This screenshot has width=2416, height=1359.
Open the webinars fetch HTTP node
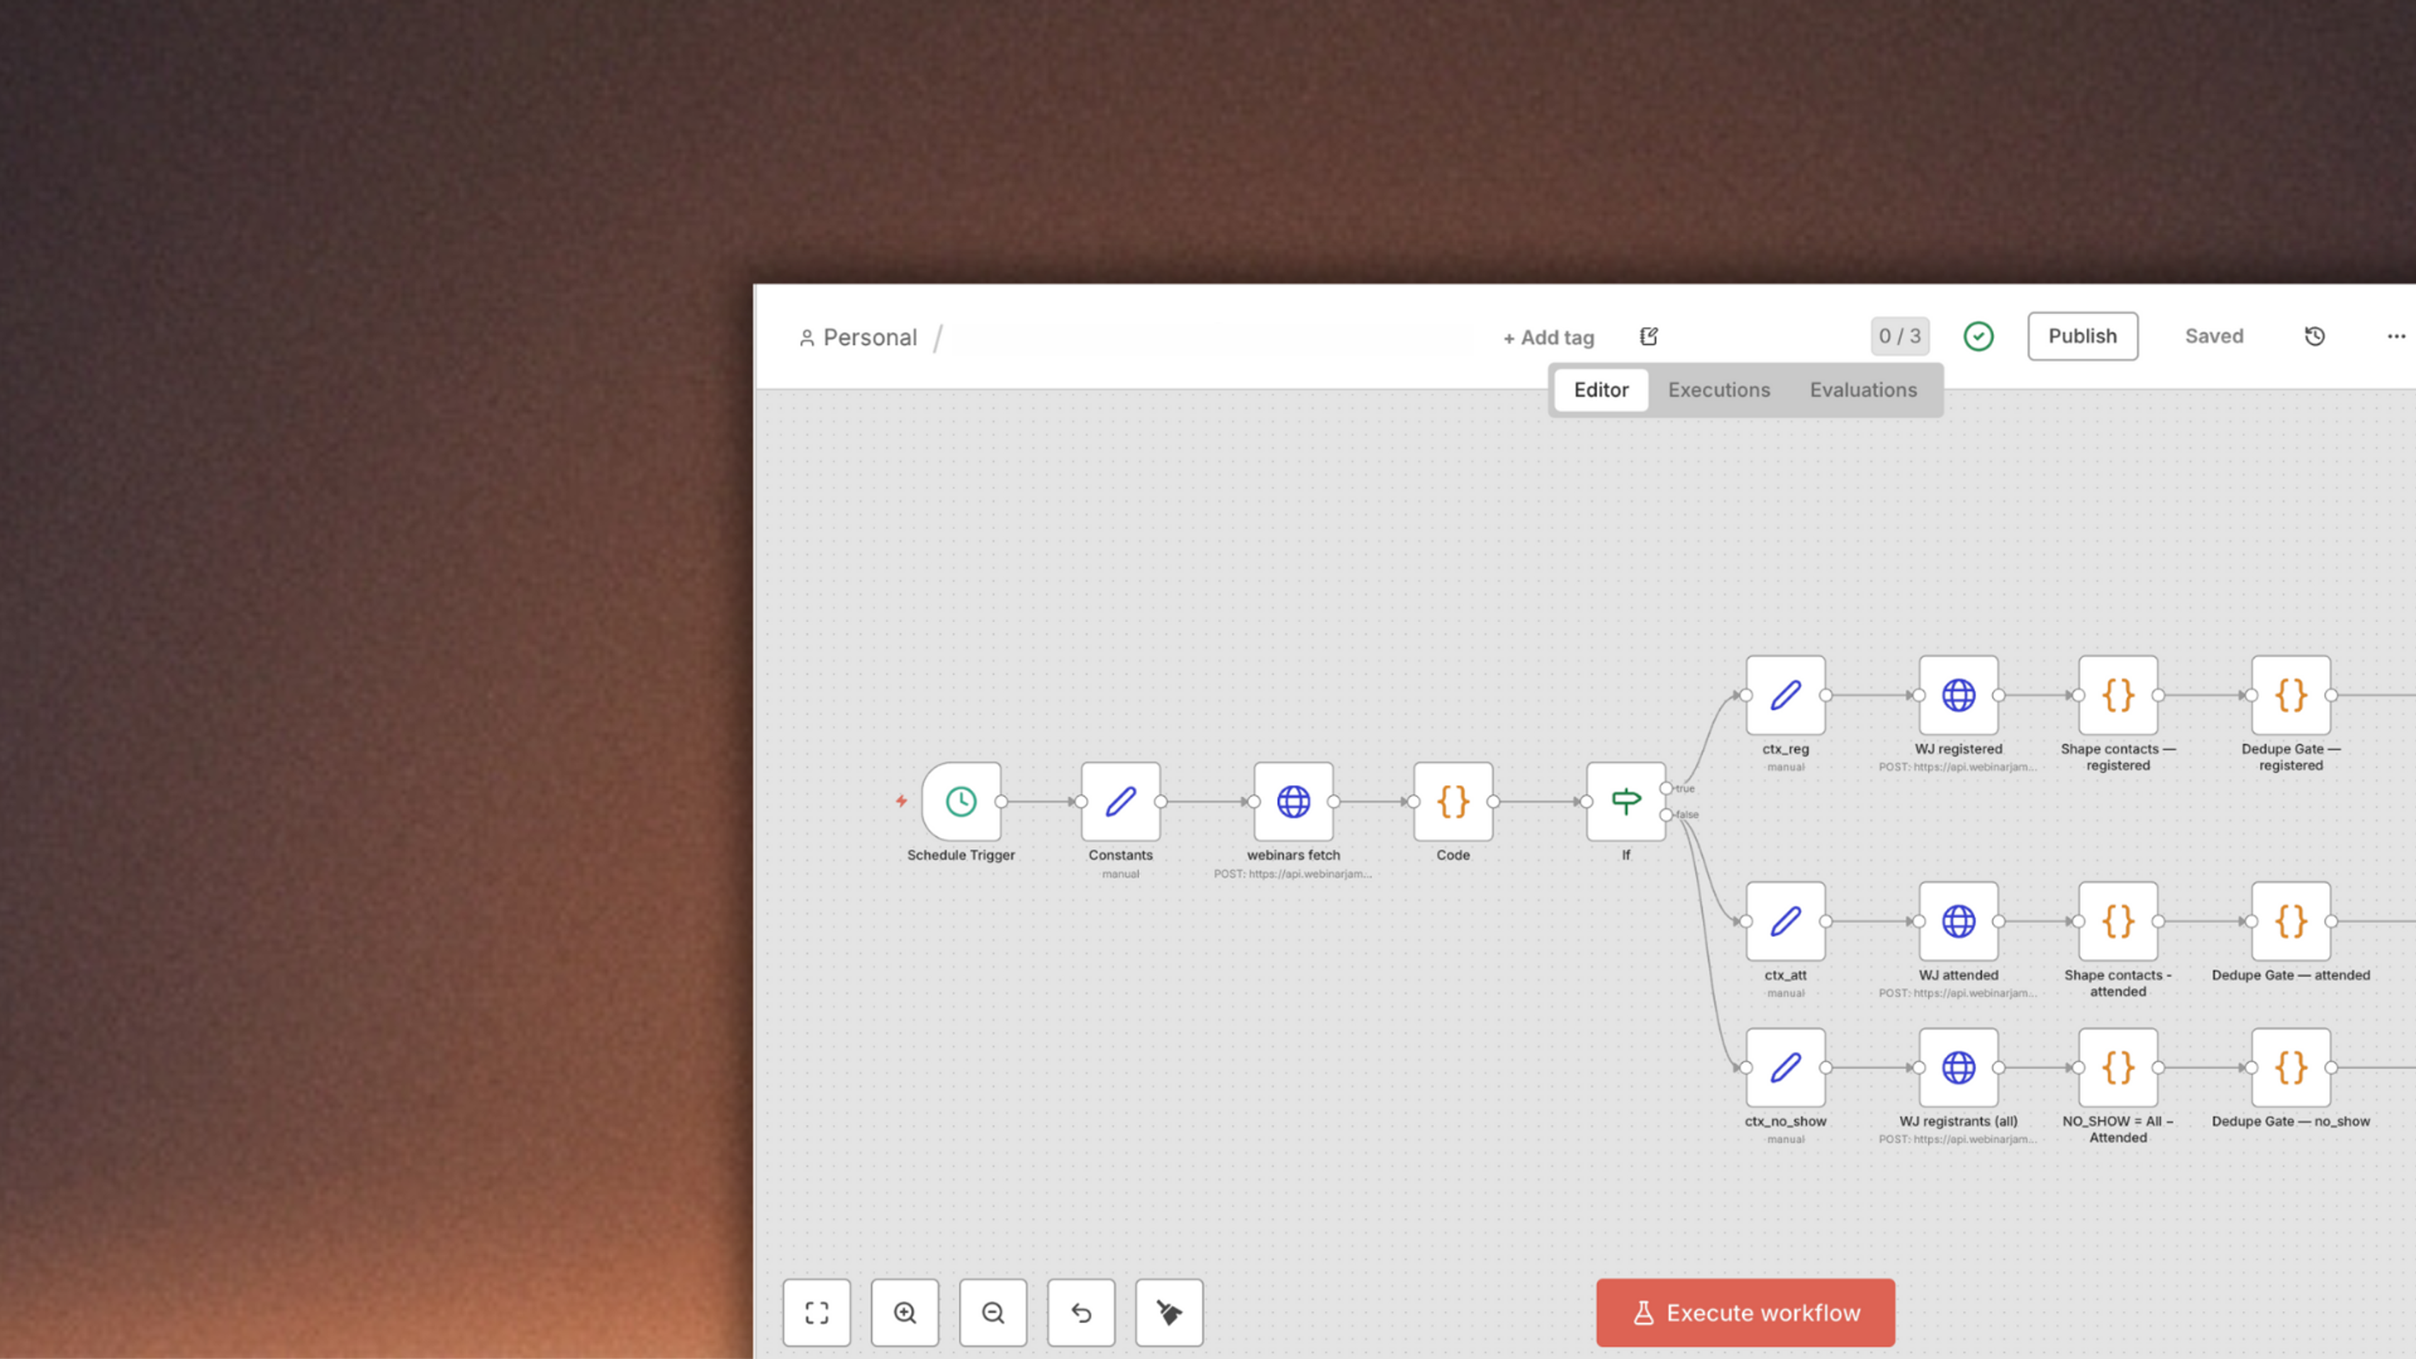click(1292, 801)
